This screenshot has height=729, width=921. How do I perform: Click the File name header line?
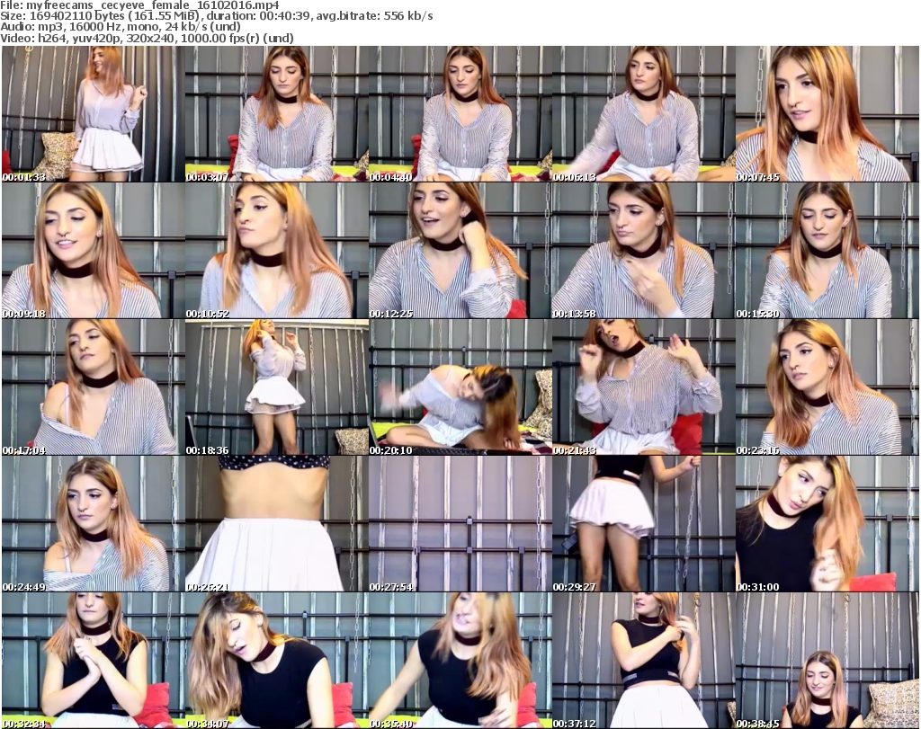[139, 5]
